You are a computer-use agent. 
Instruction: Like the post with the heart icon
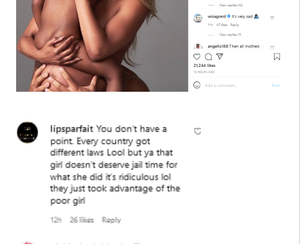point(197,57)
